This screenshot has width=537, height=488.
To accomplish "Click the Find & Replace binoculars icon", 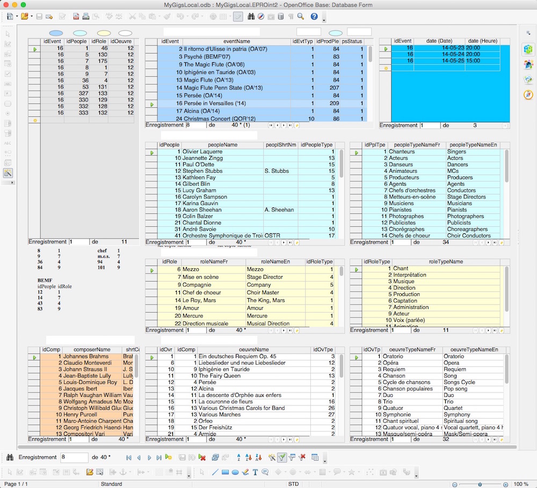I will click(251, 17).
